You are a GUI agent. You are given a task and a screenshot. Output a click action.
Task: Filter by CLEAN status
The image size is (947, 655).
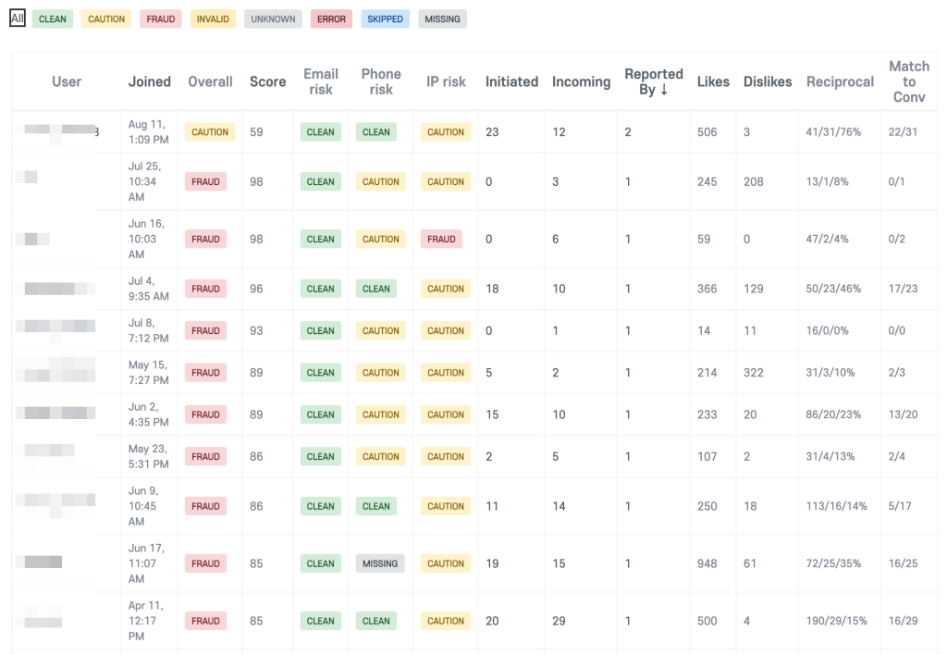point(53,19)
